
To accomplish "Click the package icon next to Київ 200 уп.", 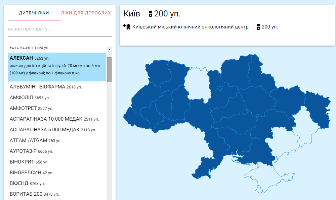I will (151, 14).
